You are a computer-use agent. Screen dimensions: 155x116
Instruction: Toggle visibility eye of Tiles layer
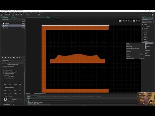tap(23, 25)
